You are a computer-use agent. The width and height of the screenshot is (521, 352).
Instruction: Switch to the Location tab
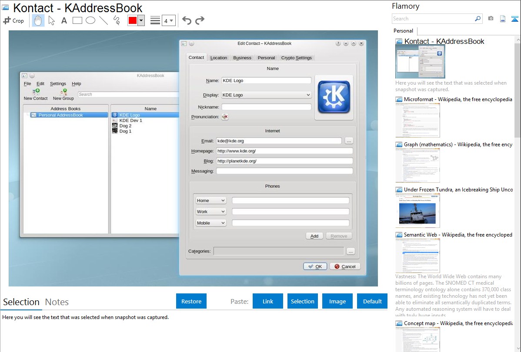pyautogui.click(x=219, y=58)
